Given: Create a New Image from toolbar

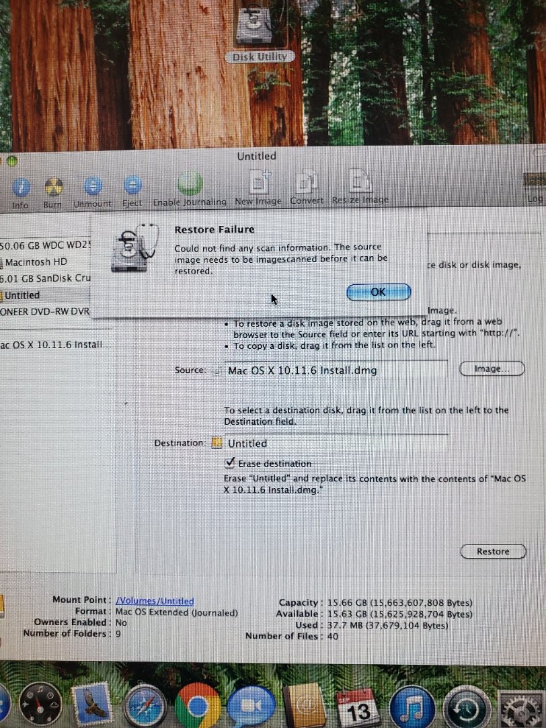Looking at the screenshot, I should 259,181.
